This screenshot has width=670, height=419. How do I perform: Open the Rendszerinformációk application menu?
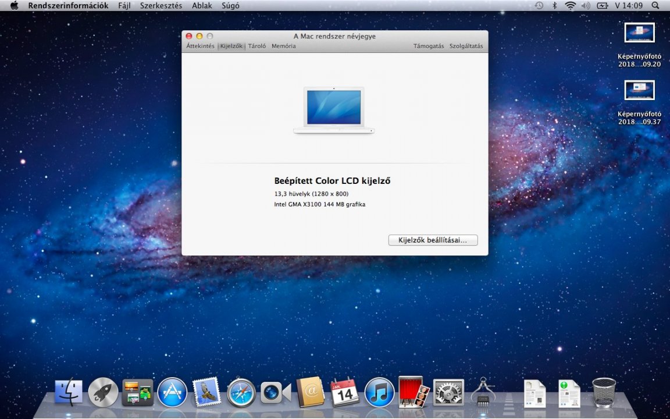click(x=69, y=6)
